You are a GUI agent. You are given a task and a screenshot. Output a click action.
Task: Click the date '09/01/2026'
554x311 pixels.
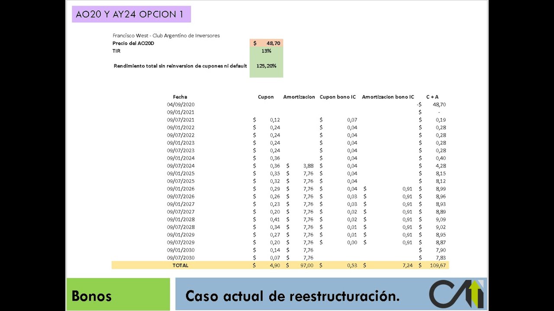(180, 189)
